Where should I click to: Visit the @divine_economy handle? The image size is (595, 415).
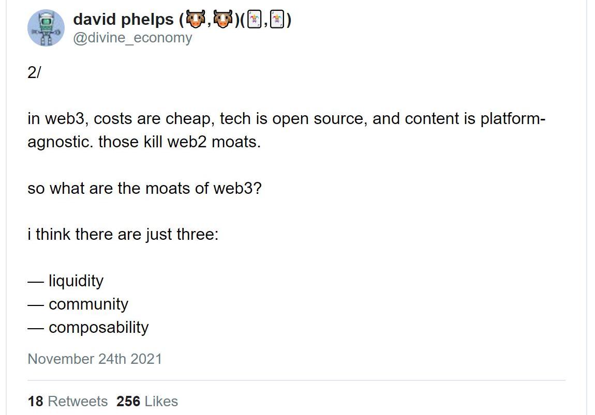[132, 38]
